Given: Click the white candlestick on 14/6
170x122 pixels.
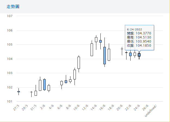Looking at the screenshot, I should tap(96, 40).
